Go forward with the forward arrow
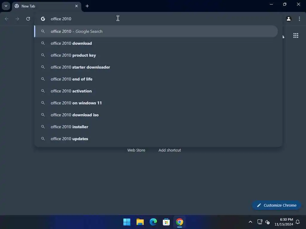306x229 pixels. coord(17,19)
